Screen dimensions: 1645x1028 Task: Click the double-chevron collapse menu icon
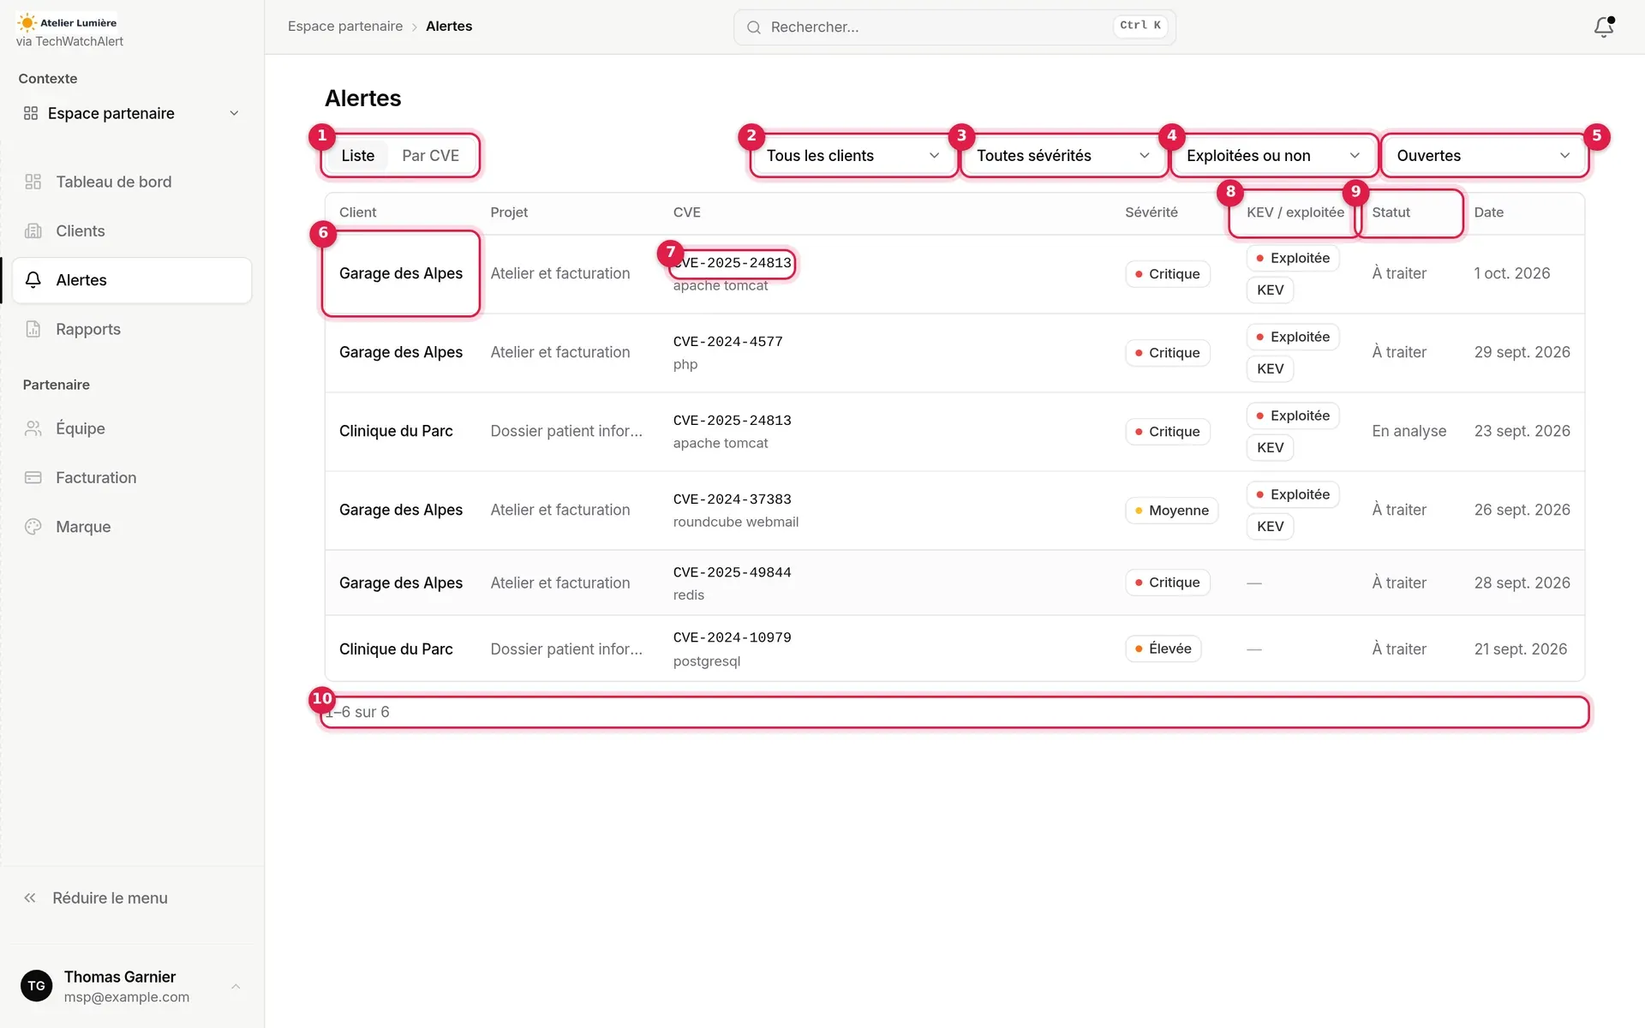click(30, 898)
